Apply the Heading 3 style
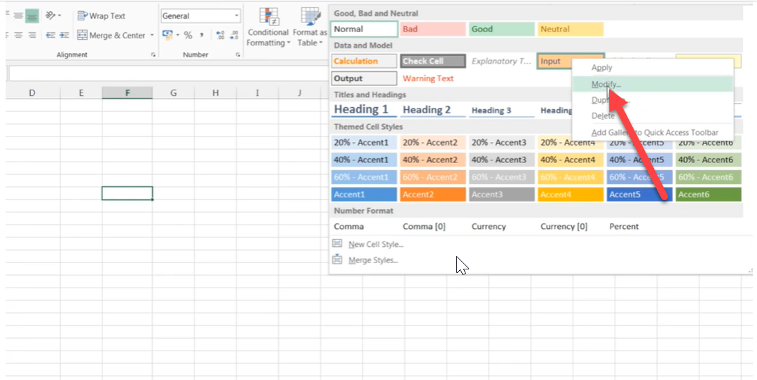Image resolution: width=757 pixels, height=380 pixels. pos(502,111)
